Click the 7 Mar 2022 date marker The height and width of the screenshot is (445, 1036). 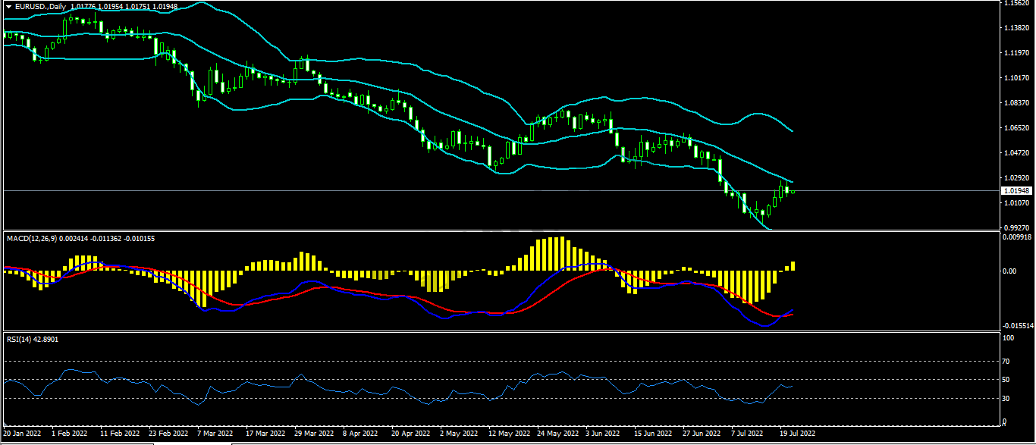pyautogui.click(x=215, y=434)
